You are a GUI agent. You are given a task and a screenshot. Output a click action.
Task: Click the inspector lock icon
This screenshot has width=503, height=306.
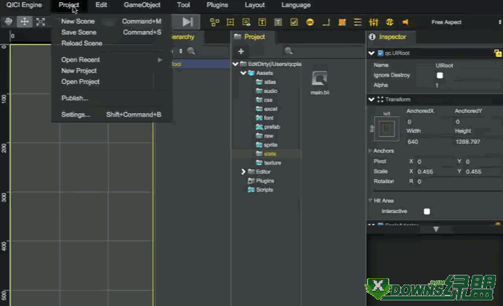[498, 53]
